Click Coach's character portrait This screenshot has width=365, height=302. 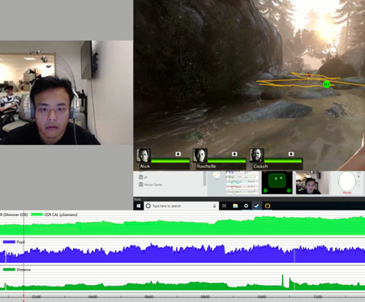pos(256,155)
